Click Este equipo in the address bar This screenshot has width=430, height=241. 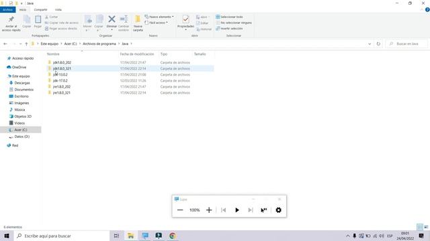pos(49,44)
